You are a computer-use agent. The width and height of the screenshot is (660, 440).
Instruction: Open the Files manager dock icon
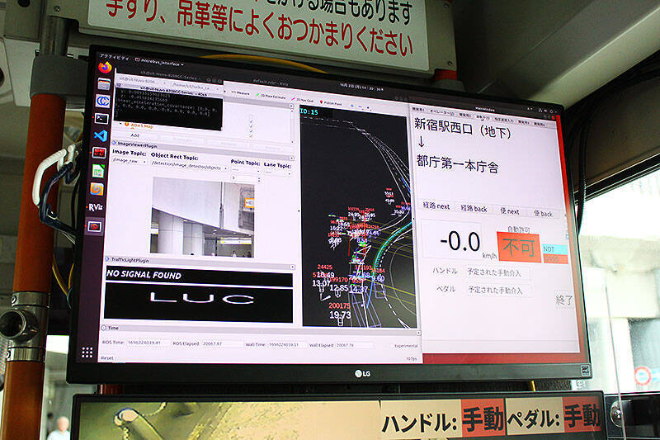[104, 83]
